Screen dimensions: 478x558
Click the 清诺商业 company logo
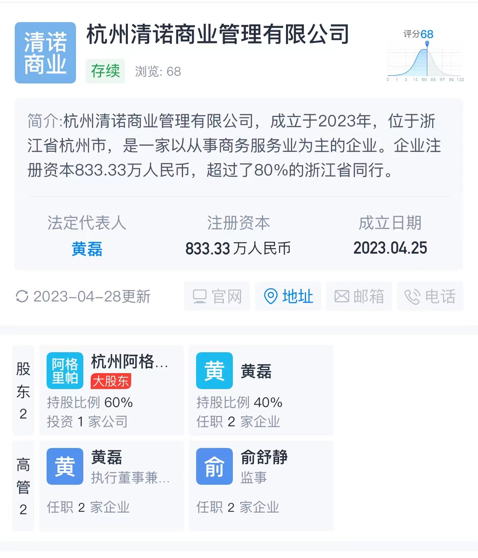pos(45,53)
